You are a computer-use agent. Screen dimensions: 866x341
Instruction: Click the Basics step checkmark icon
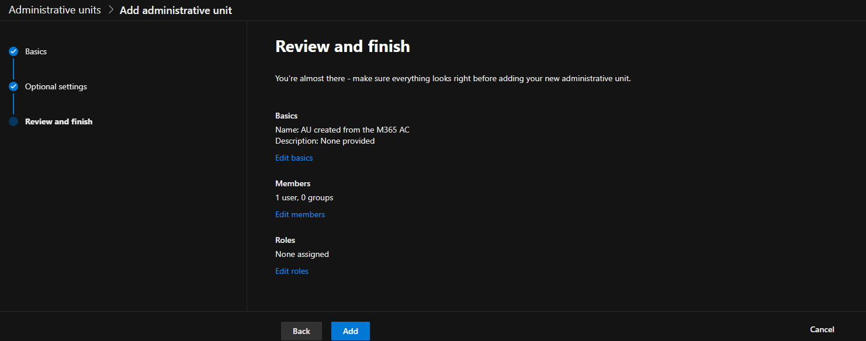tap(13, 51)
